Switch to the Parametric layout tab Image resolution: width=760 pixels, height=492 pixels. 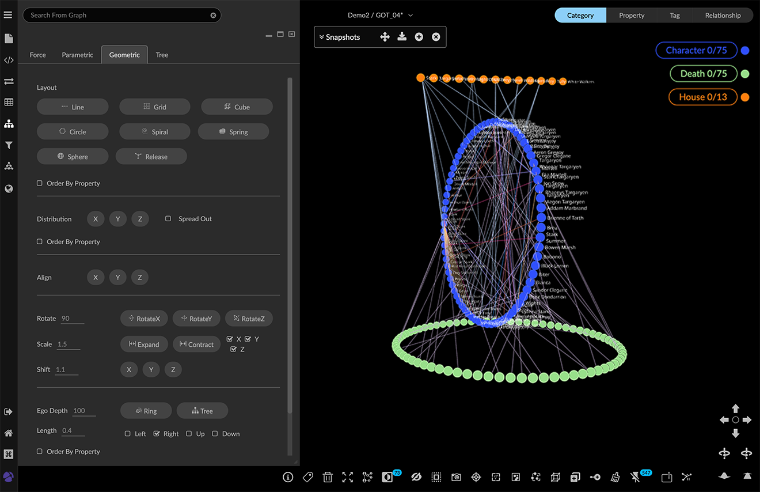pos(77,55)
